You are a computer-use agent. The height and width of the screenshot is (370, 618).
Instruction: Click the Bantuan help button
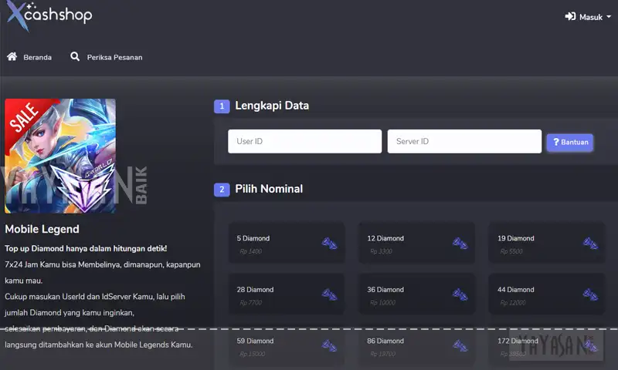pyautogui.click(x=570, y=143)
